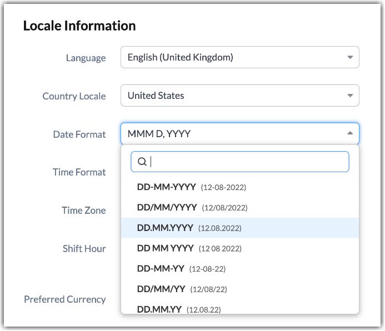385x331 pixels.
Task: Focus the date format search field
Action: click(x=239, y=162)
